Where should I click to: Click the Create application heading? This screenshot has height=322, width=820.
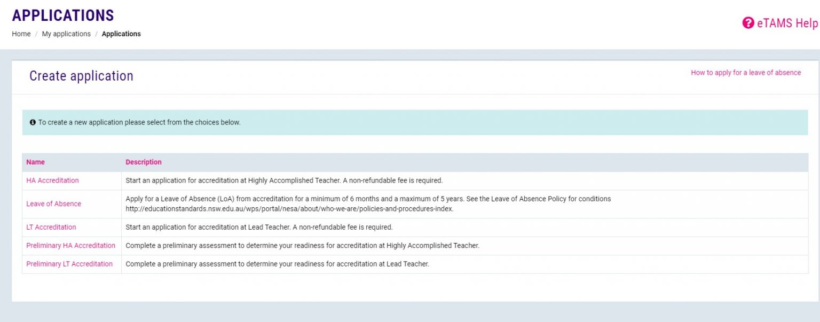point(81,76)
